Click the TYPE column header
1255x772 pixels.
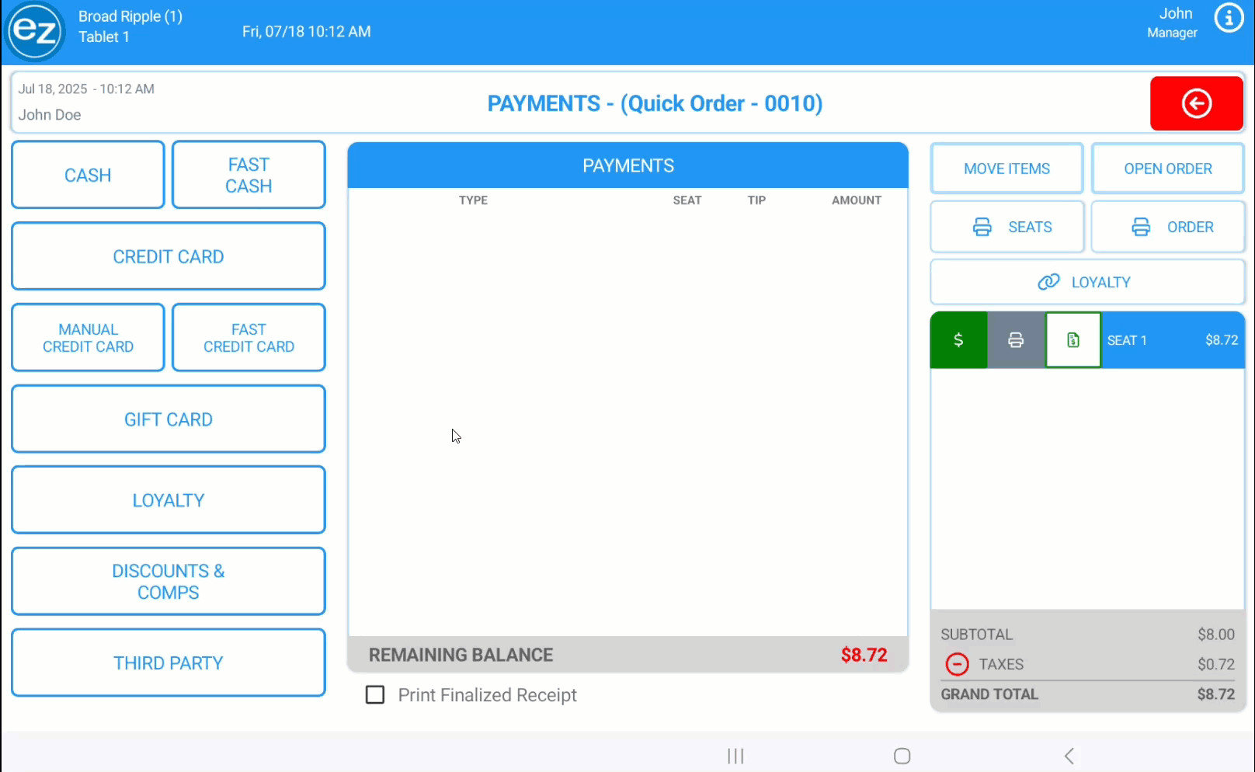[473, 200]
